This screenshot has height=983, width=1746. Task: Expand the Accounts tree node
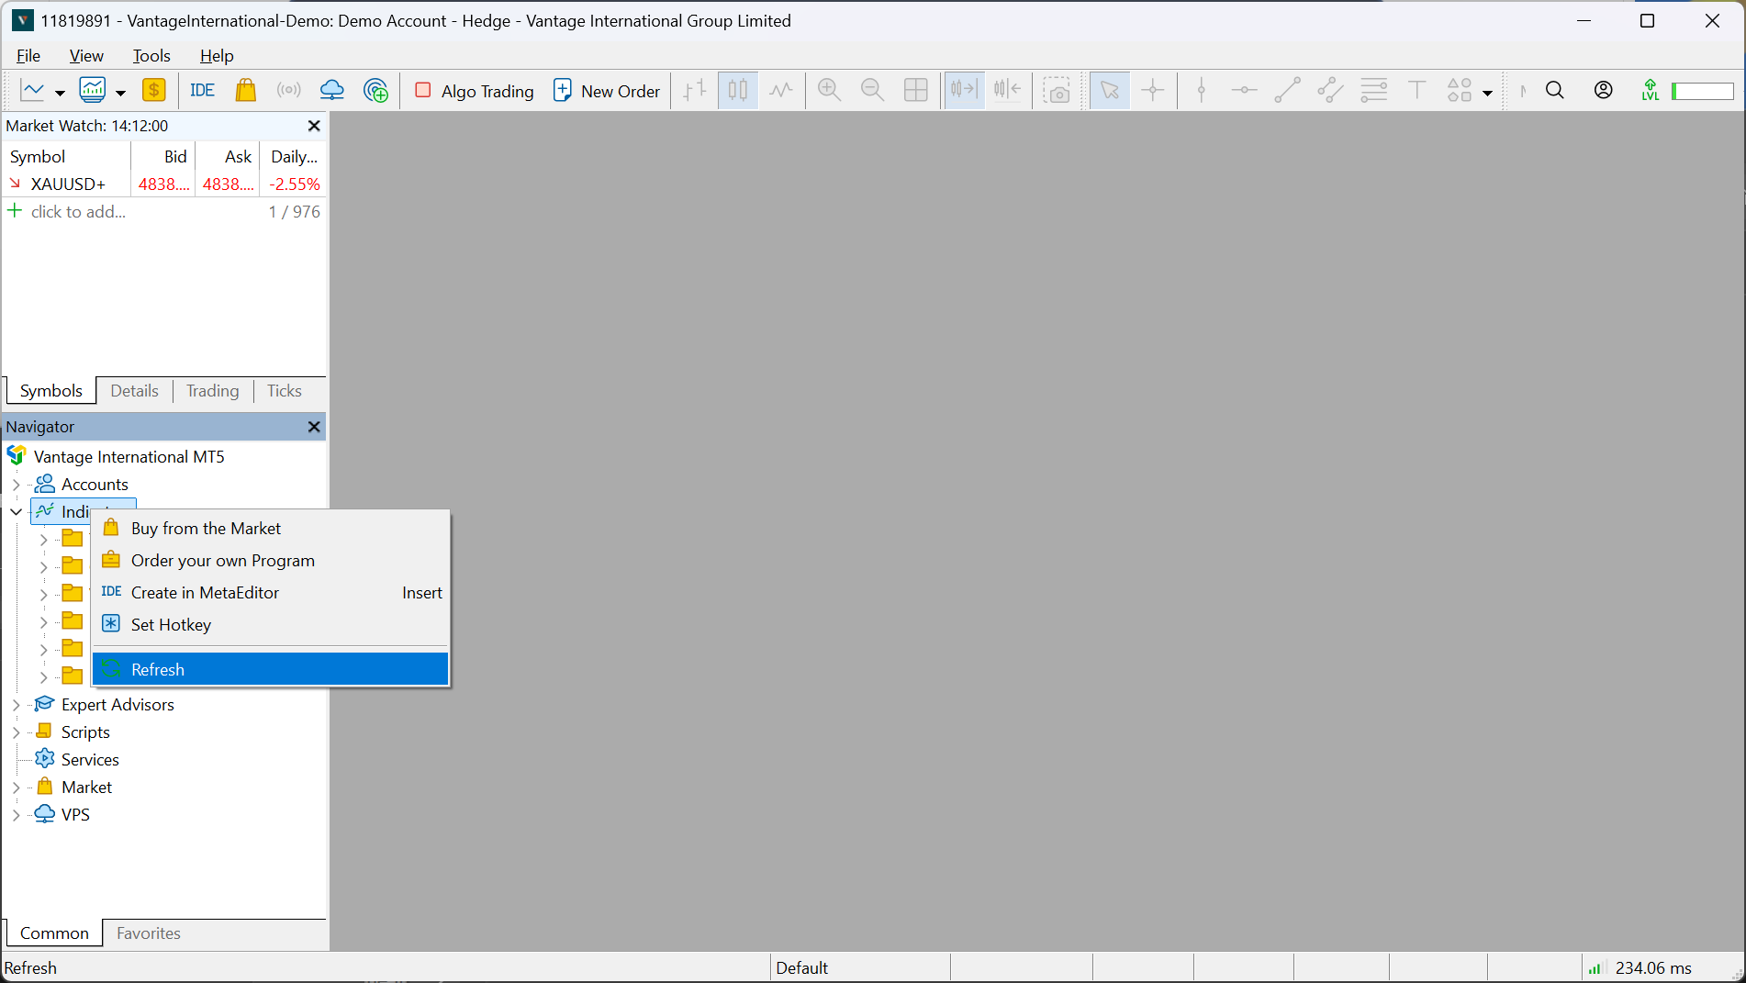pos(17,485)
